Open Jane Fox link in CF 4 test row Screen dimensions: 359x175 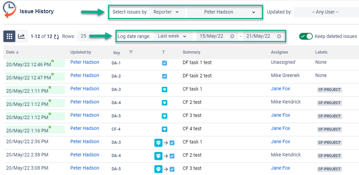tap(280, 128)
